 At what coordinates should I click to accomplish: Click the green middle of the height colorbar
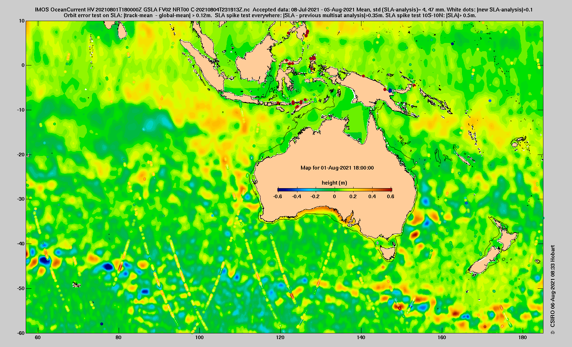pyautogui.click(x=335, y=190)
